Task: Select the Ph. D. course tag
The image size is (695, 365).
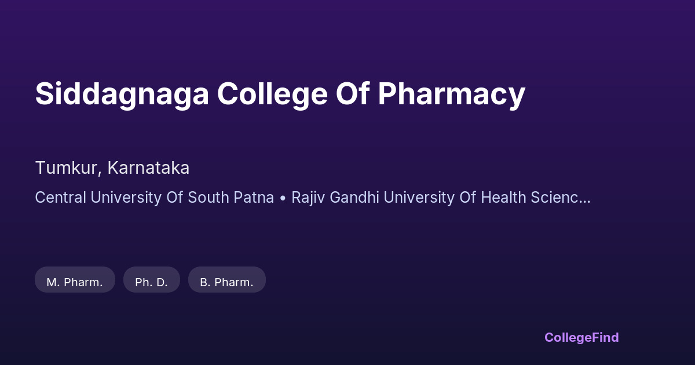Action: [151, 282]
